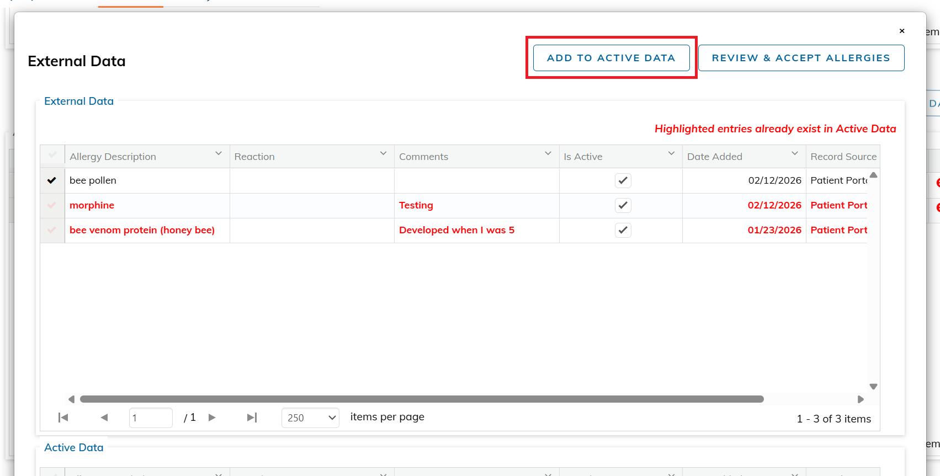Open Allergy Description column filter menu

(x=219, y=154)
